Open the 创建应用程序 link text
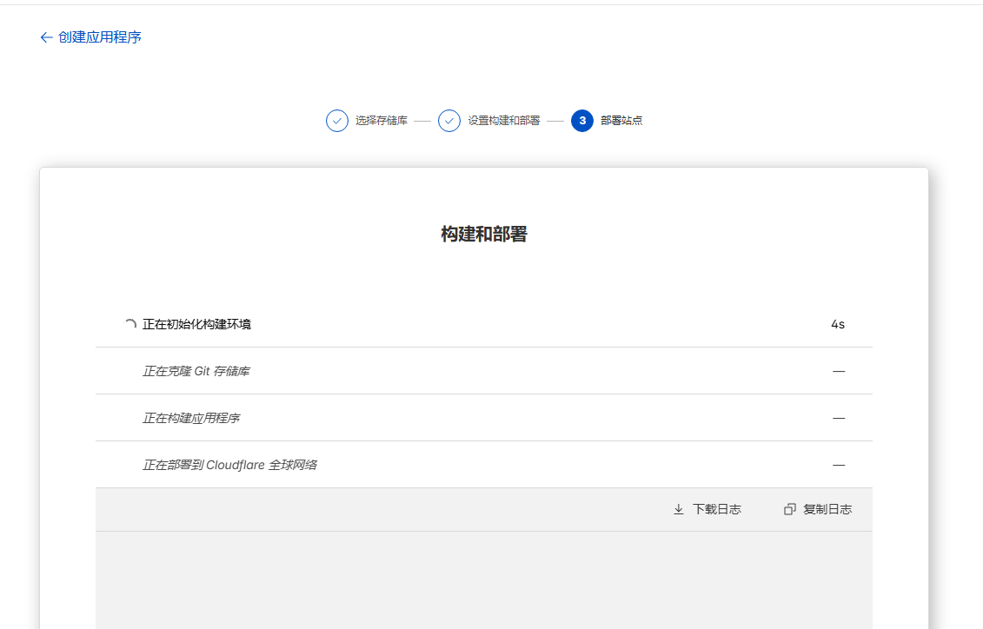Image resolution: width=983 pixels, height=629 pixels. 99,37
